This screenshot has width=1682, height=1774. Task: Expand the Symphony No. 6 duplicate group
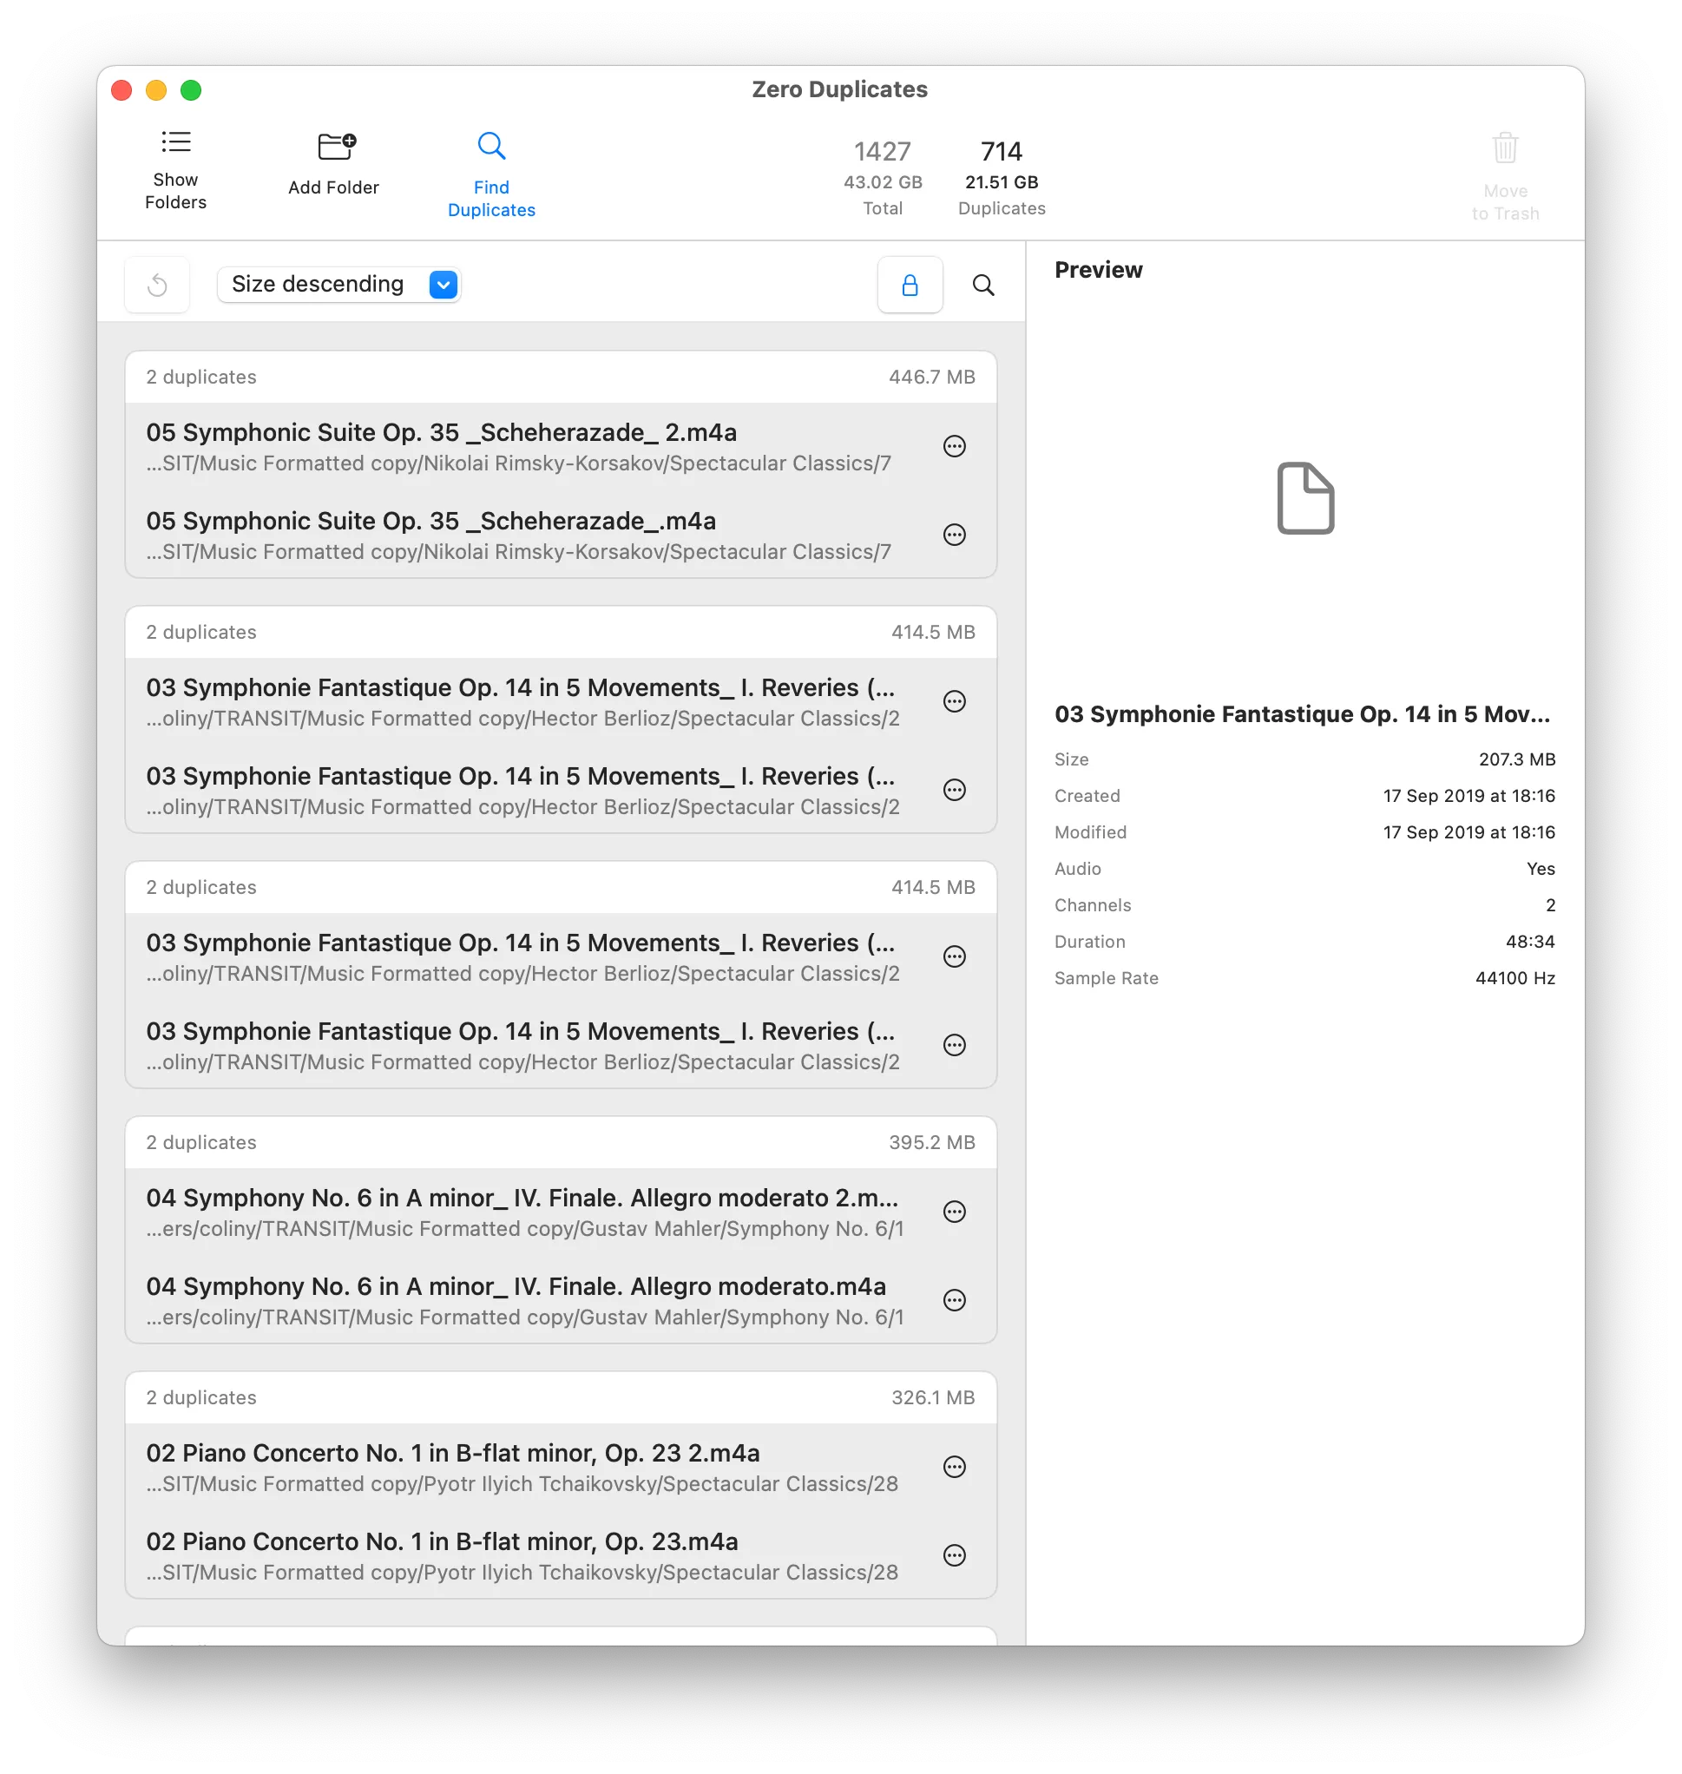(x=560, y=1141)
